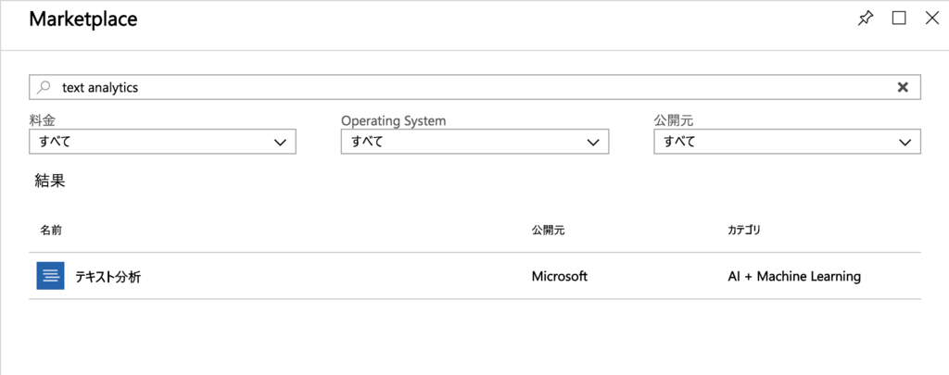Viewport: 949px width, 375px height.
Task: Click the Marketplace title
Action: pos(83,19)
